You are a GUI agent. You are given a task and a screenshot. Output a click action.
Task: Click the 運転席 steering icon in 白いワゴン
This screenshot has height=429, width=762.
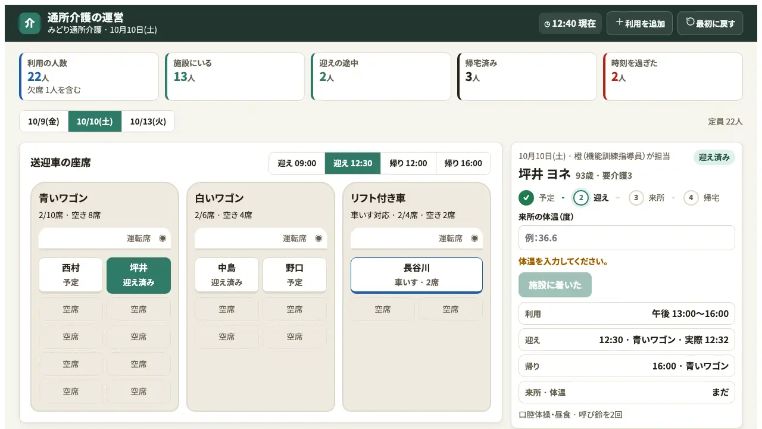[318, 238]
